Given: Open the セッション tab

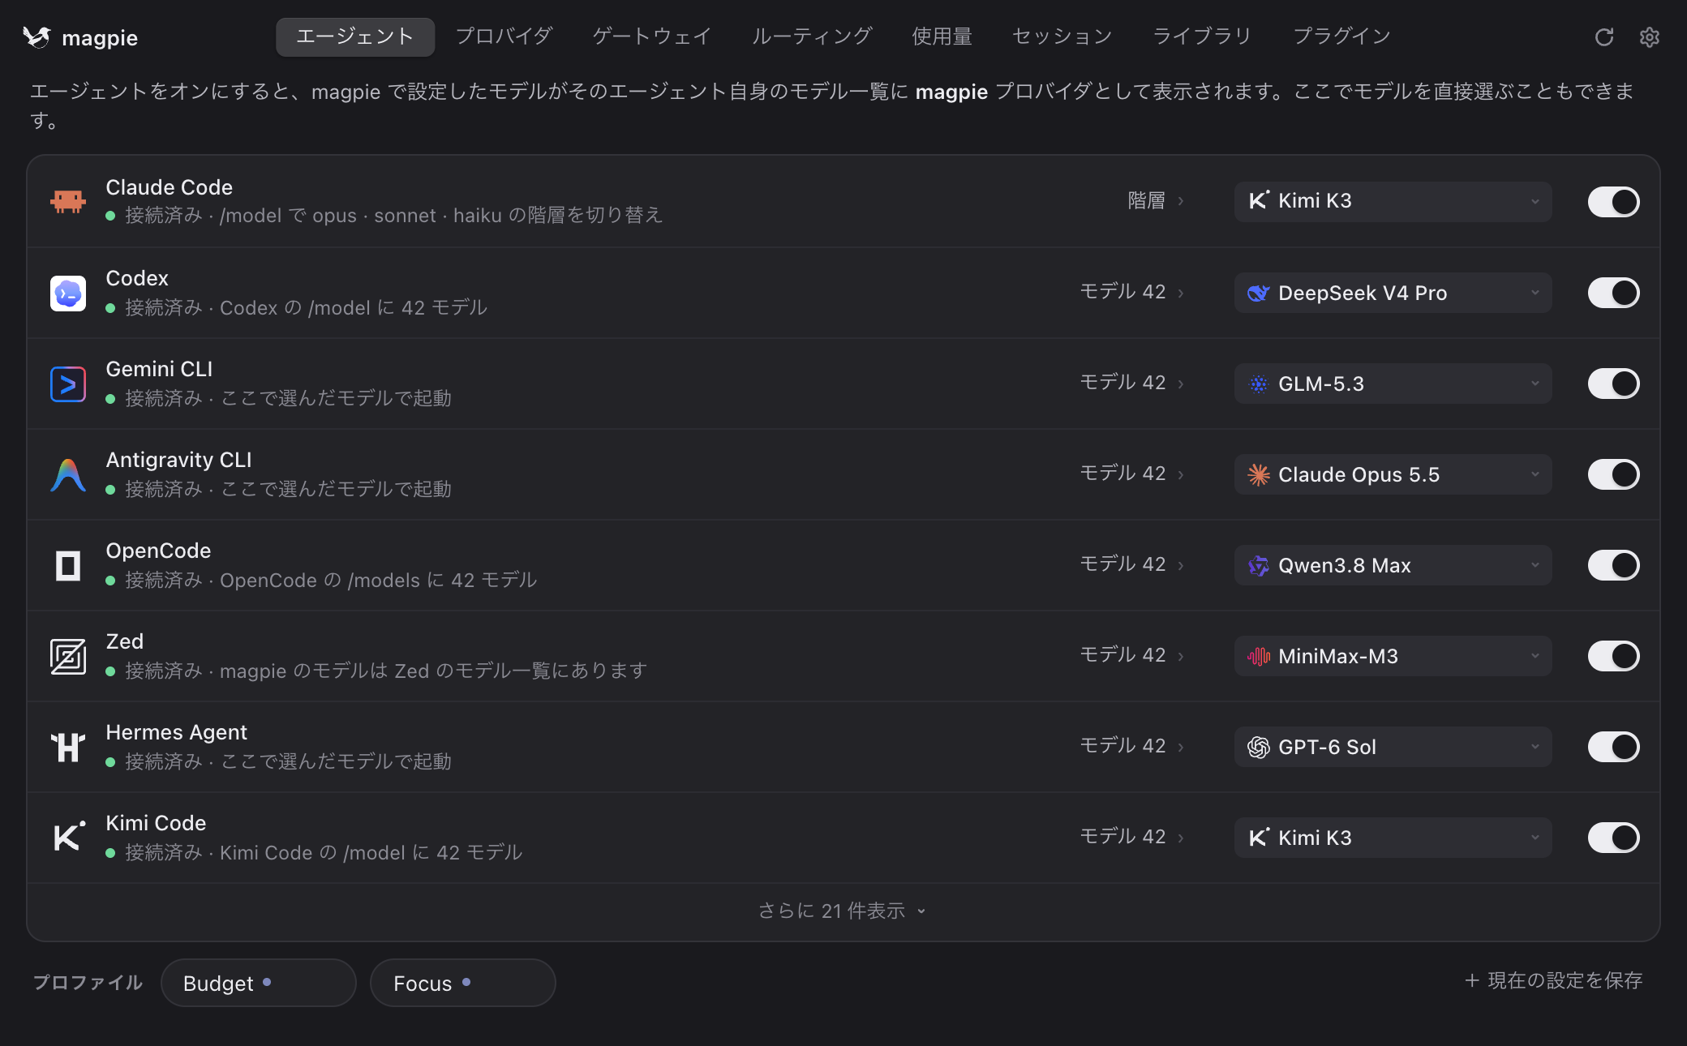Looking at the screenshot, I should pos(1062,36).
